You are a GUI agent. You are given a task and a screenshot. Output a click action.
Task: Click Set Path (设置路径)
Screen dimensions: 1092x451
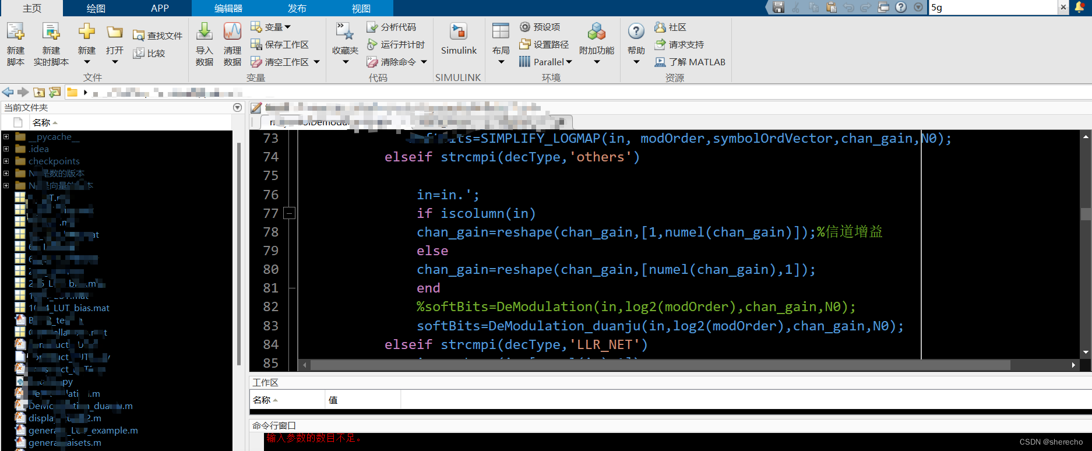(544, 44)
